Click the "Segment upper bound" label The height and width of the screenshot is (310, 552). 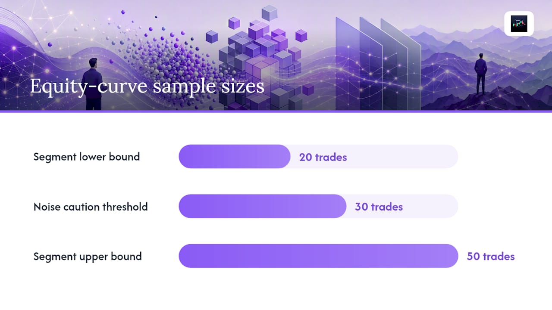[x=88, y=257]
